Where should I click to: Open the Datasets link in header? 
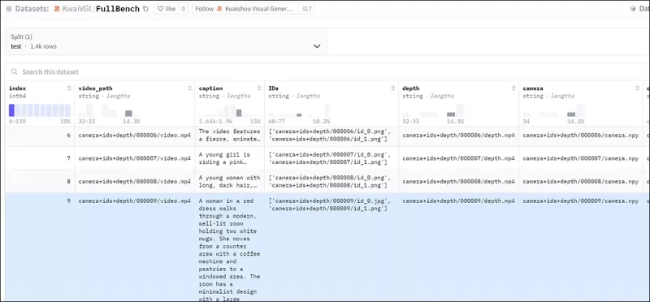click(x=32, y=9)
